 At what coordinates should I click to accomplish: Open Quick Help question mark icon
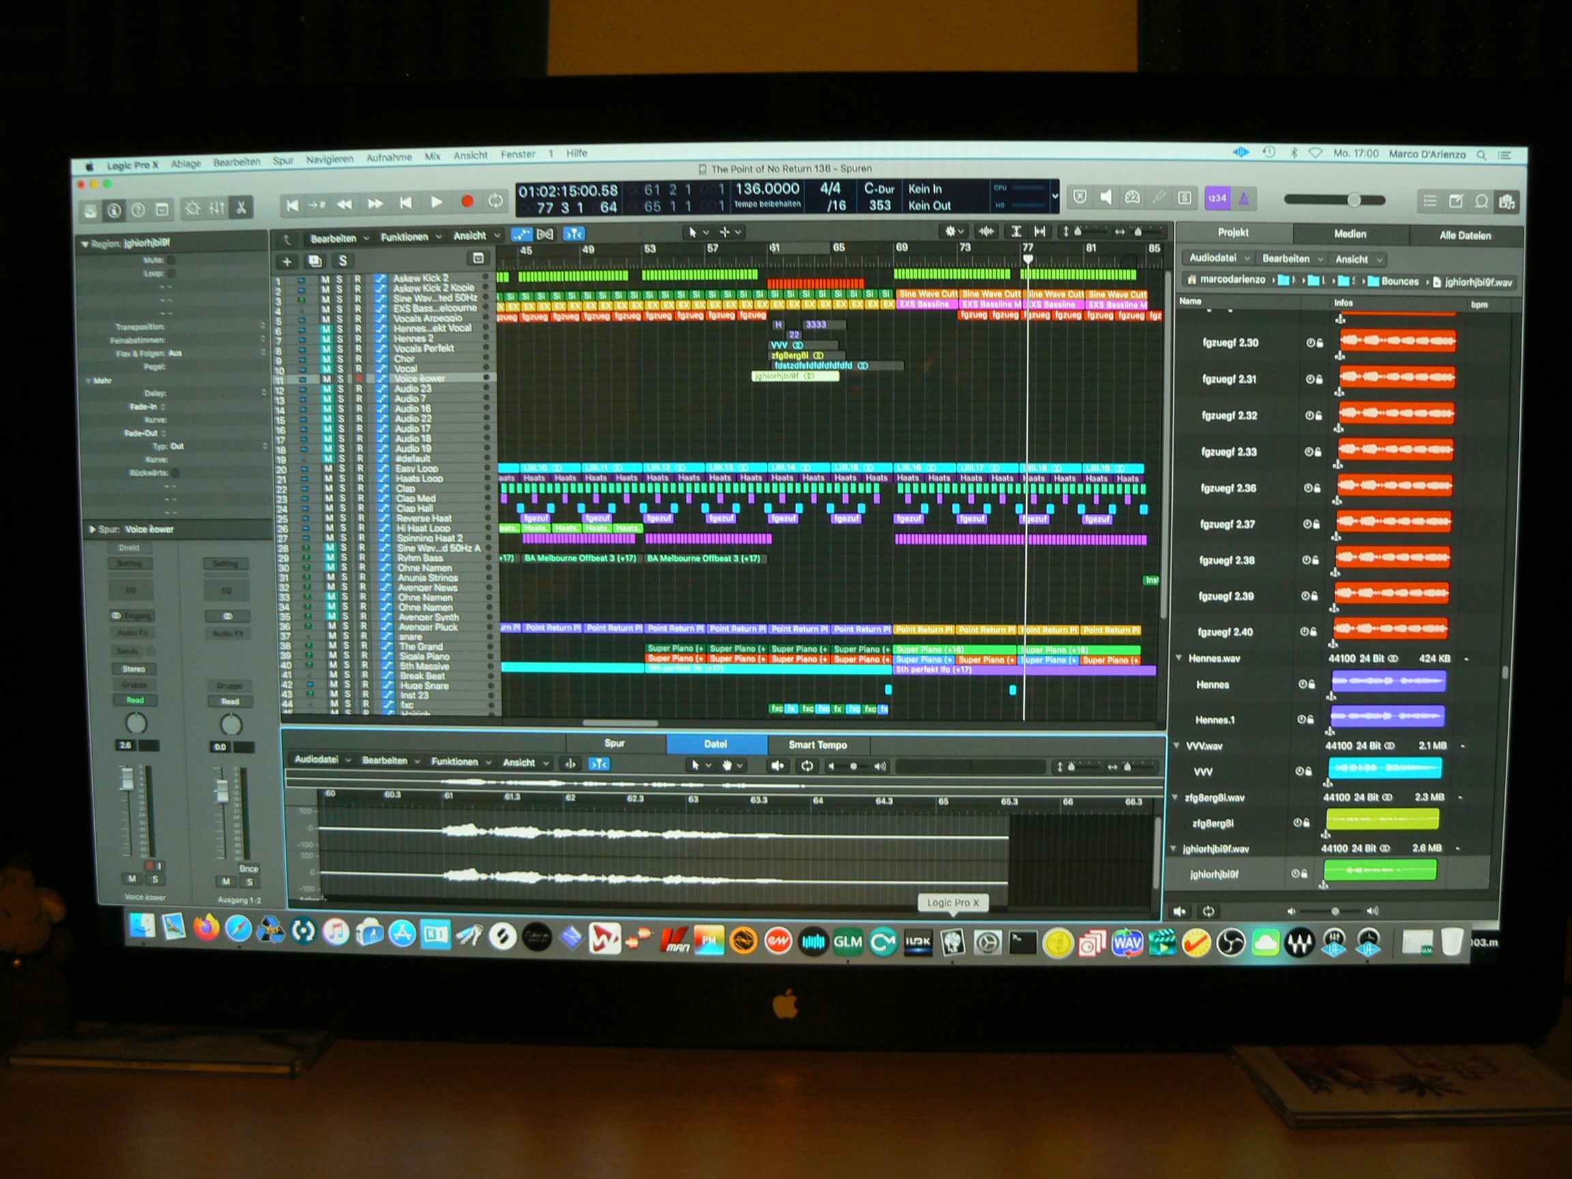(x=139, y=209)
